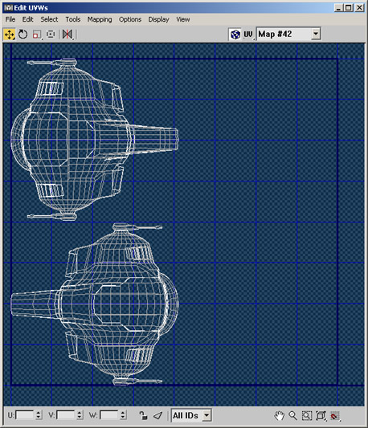Viewport: 368px width, 428px height.
Task: Toggle the Lock Selected Vertices icon
Action: pyautogui.click(x=143, y=415)
